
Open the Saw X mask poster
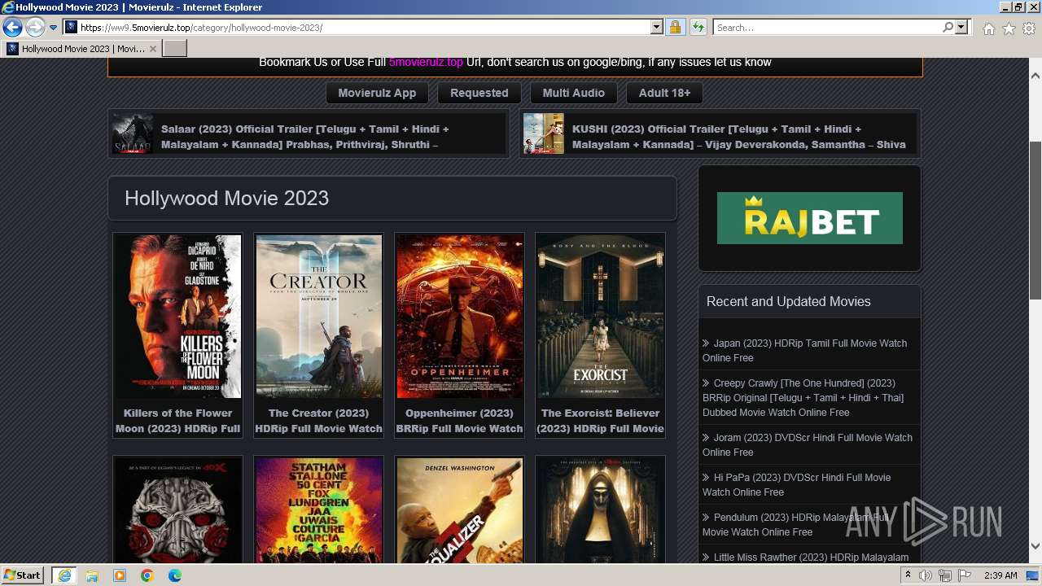(177, 510)
